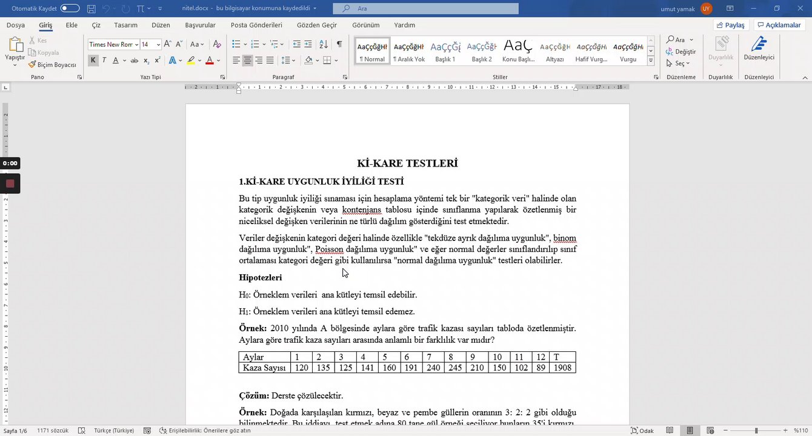The width and height of the screenshot is (812, 436).
Task: Toggle strikethrough formatting
Action: 134,60
